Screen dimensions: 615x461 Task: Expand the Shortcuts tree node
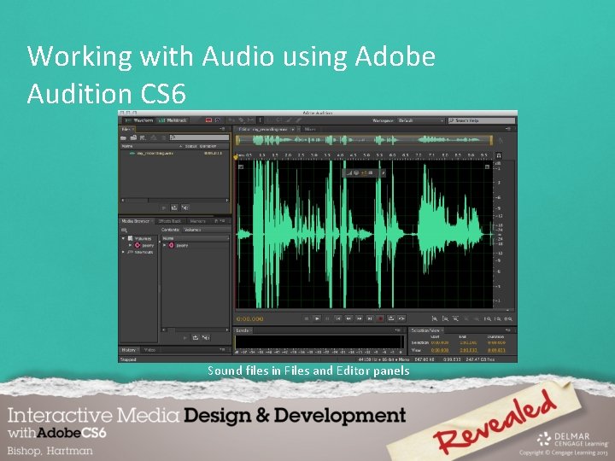123,252
